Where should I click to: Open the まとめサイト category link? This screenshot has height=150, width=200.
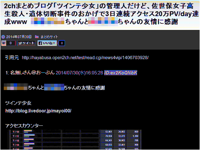[49, 37]
